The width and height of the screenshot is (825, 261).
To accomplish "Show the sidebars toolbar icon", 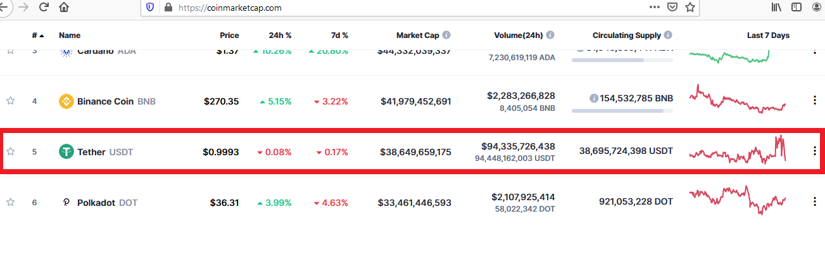I will click(797, 8).
